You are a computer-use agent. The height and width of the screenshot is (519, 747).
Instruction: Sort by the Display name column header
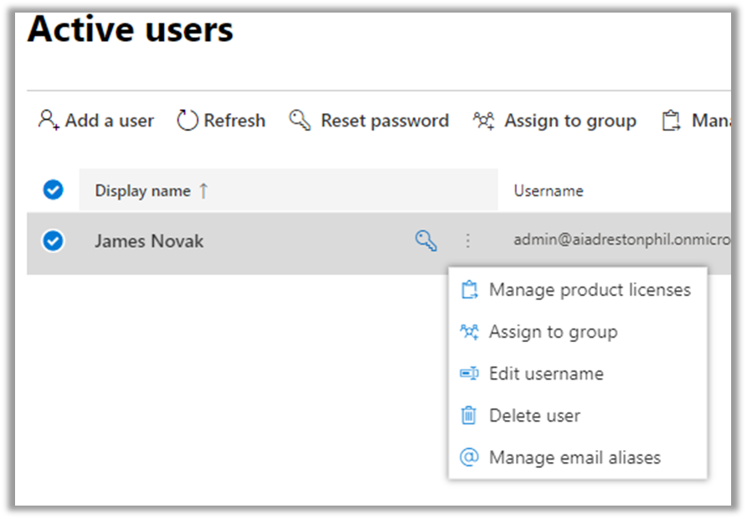coord(142,191)
